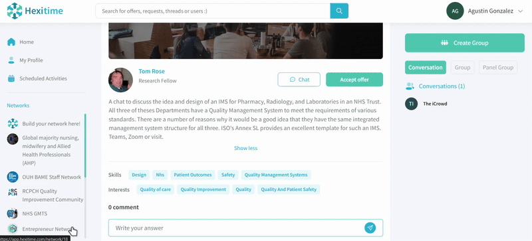Switch to the Group tab
Image resolution: width=532 pixels, height=241 pixels.
tap(462, 68)
